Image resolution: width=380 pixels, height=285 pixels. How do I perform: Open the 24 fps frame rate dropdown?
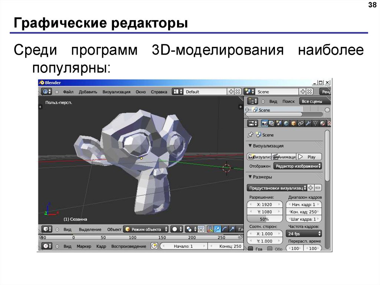coord(304,233)
